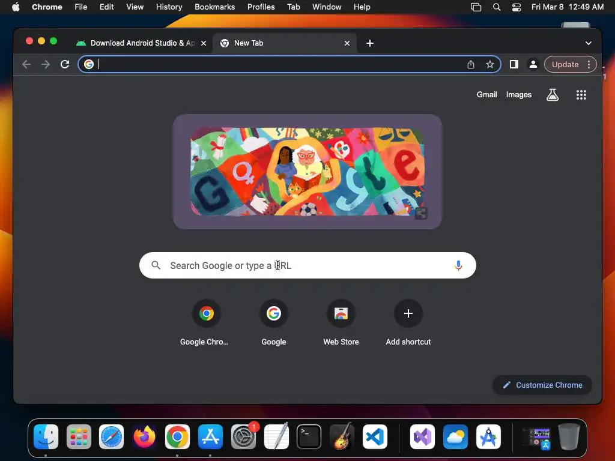Viewport: 615px width, 461px height.
Task: Reload the current page
Action: coord(65,64)
